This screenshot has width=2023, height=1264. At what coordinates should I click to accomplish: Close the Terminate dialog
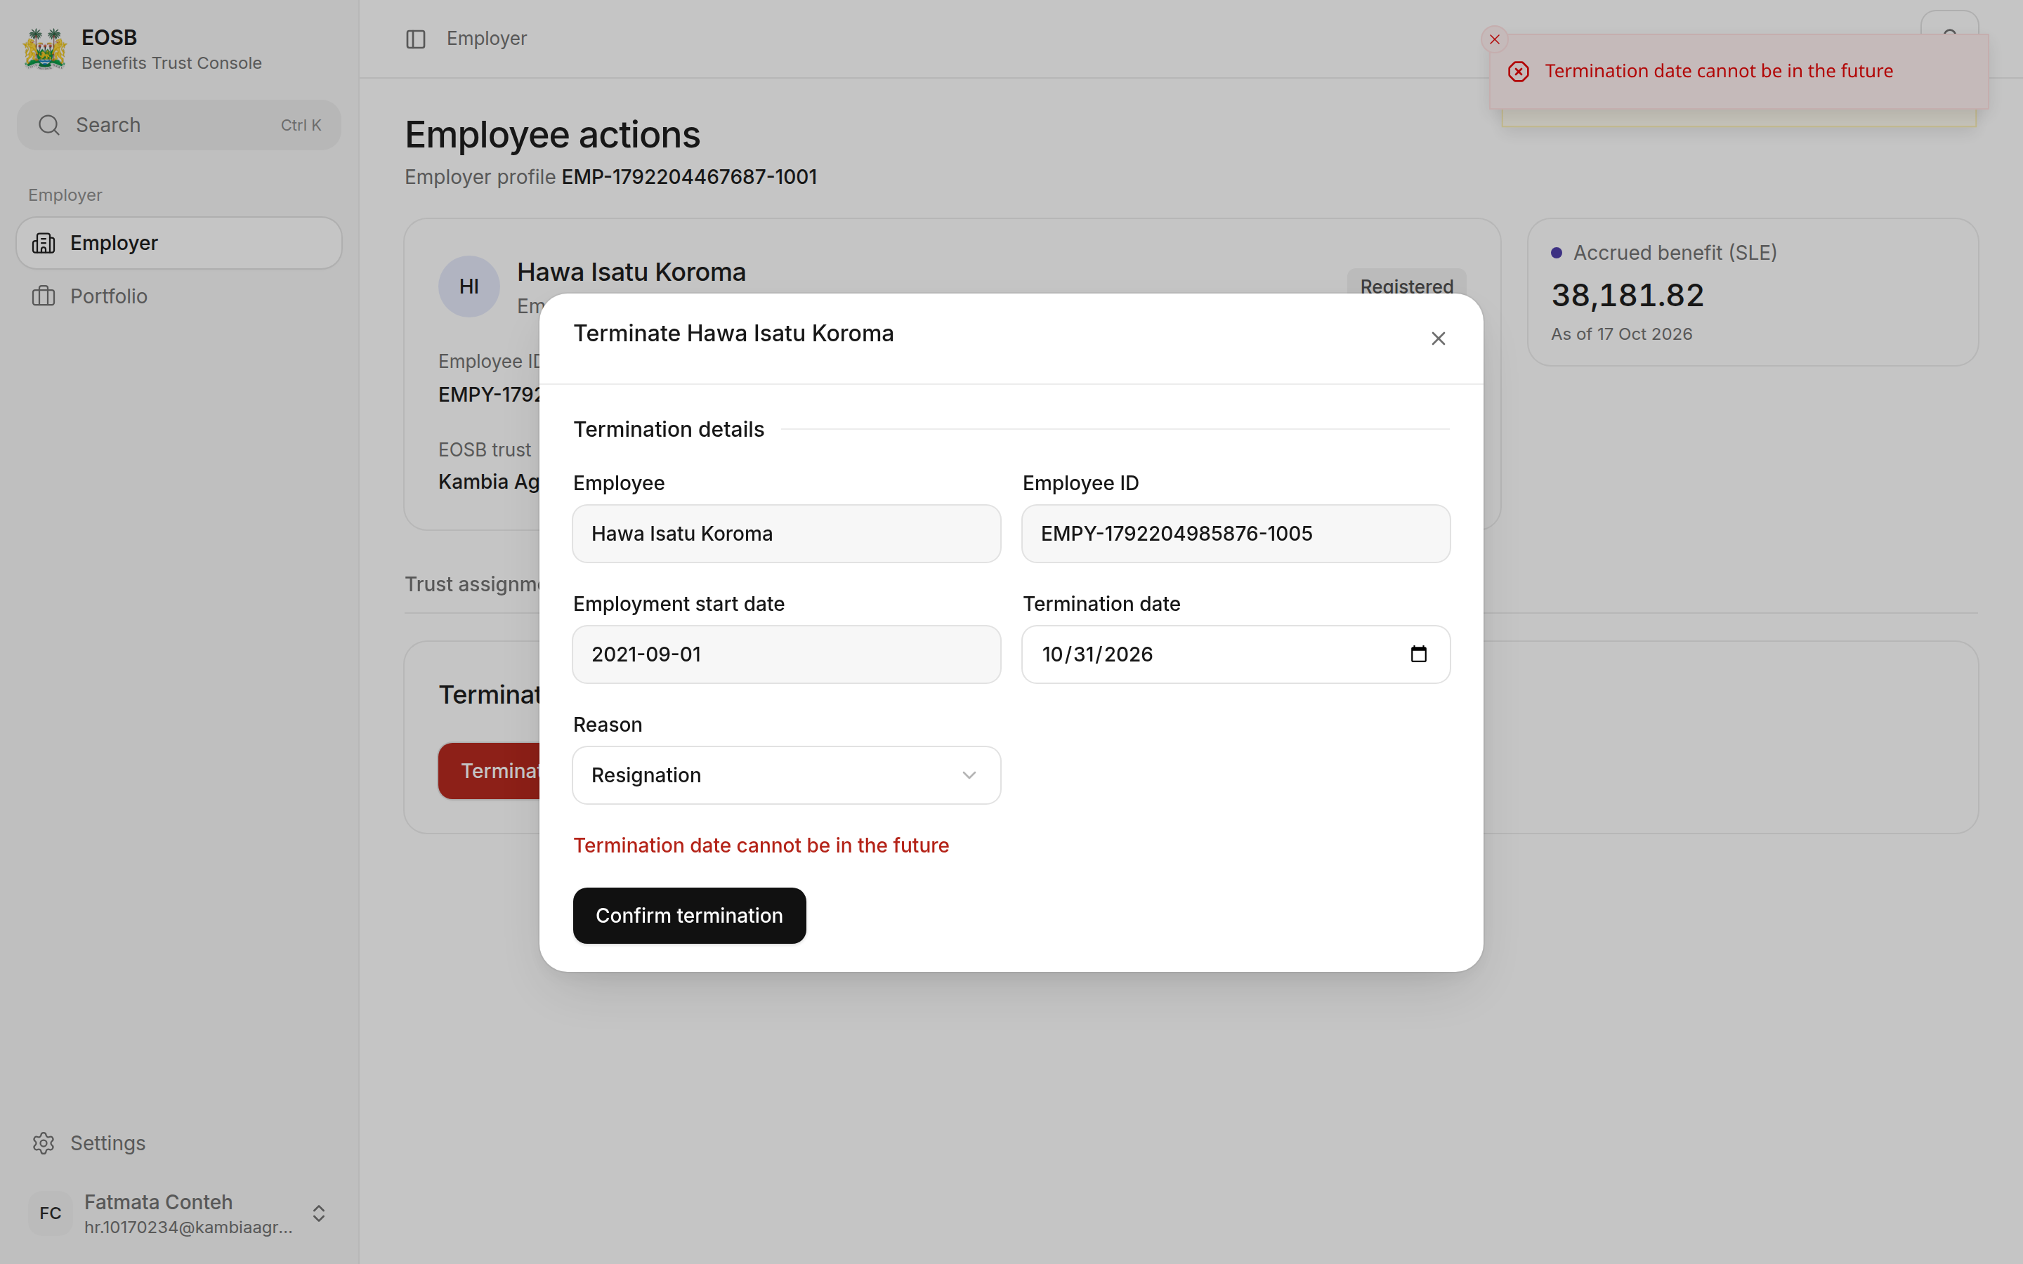[1438, 338]
